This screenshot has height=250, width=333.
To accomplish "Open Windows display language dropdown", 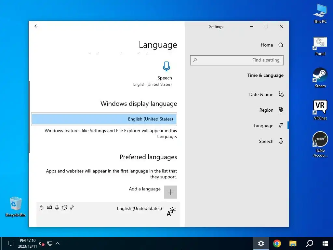I will [x=104, y=119].
